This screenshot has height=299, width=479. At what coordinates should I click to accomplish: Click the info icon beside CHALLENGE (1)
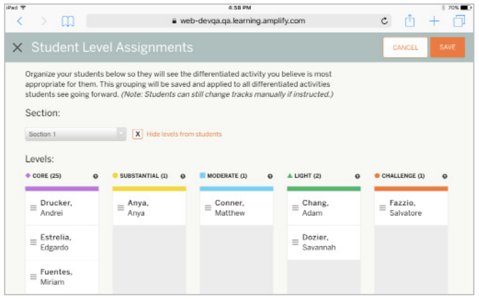click(x=445, y=176)
